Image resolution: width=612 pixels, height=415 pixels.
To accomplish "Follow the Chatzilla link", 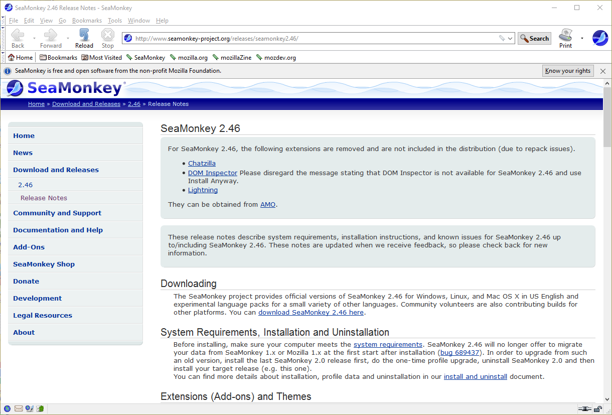I will (202, 163).
